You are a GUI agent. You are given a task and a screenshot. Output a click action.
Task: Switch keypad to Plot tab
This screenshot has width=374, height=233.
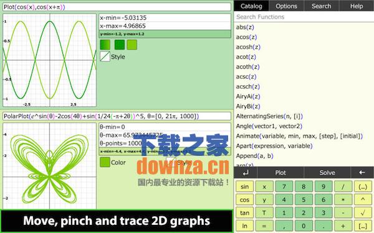(280, 173)
